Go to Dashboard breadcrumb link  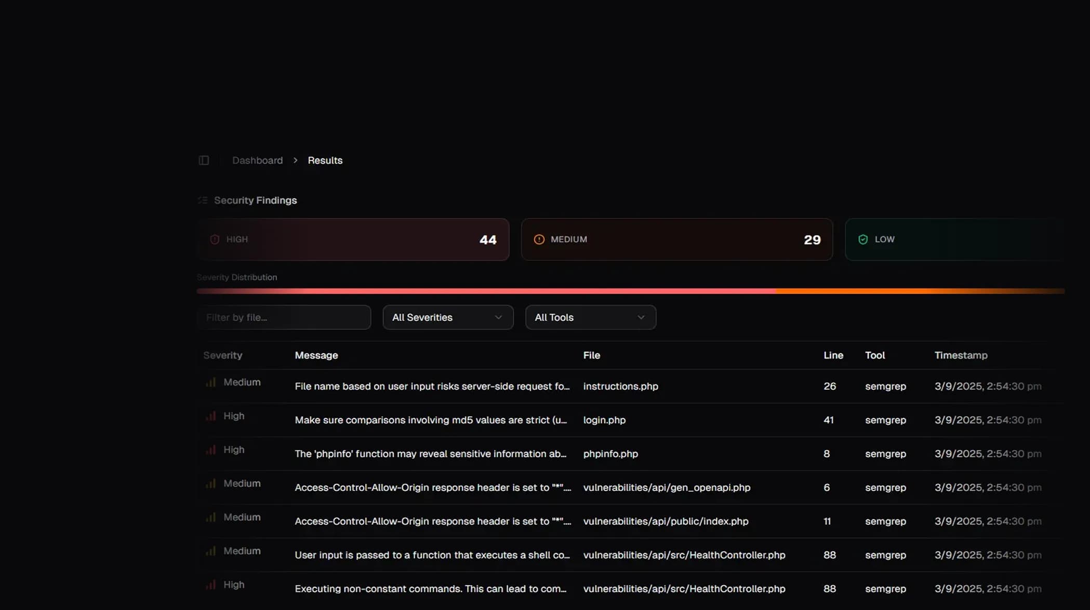tap(257, 161)
